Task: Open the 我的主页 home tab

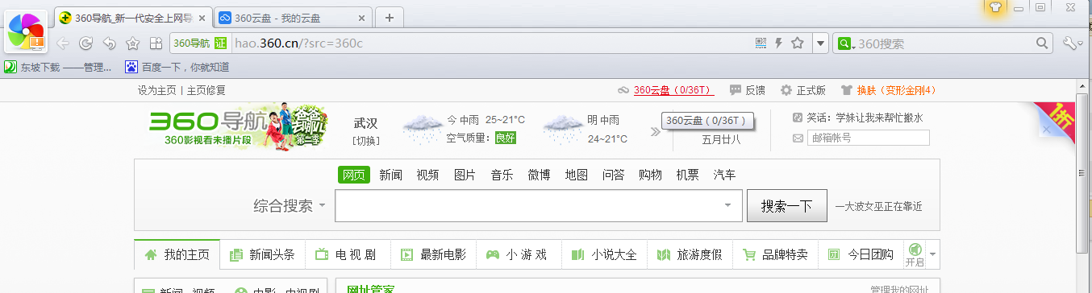Action: [177, 254]
